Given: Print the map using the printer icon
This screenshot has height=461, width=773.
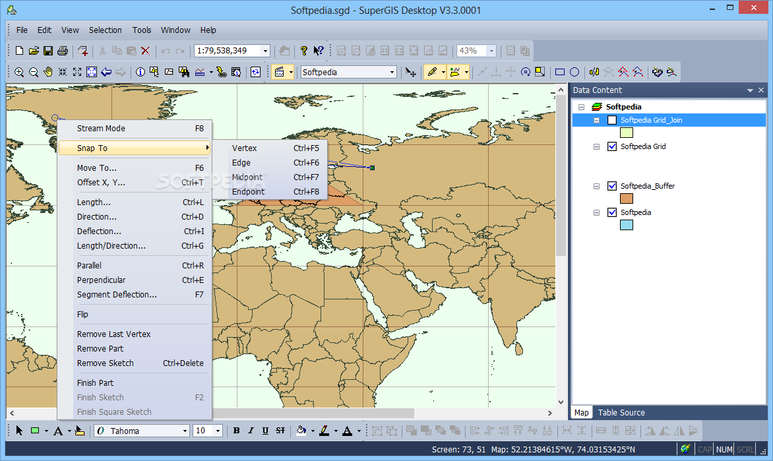Looking at the screenshot, I should [x=63, y=51].
